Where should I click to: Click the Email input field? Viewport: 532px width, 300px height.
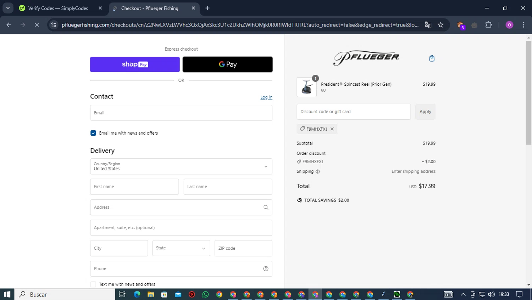tap(181, 113)
